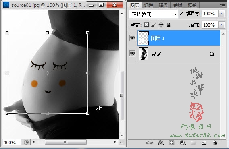Click the top-left transform handle

coord(7,33)
